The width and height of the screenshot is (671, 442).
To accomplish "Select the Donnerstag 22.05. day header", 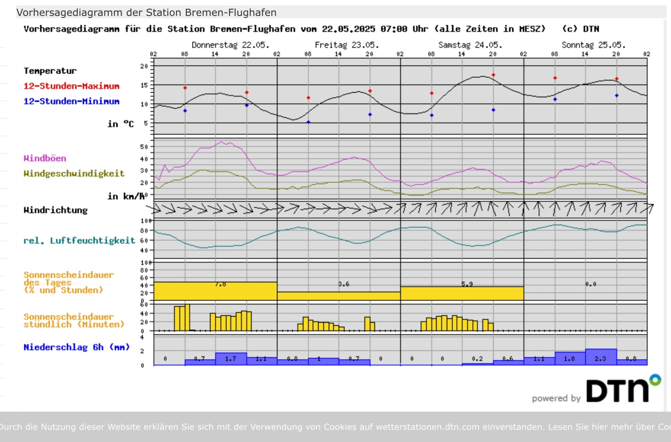I will [230, 45].
